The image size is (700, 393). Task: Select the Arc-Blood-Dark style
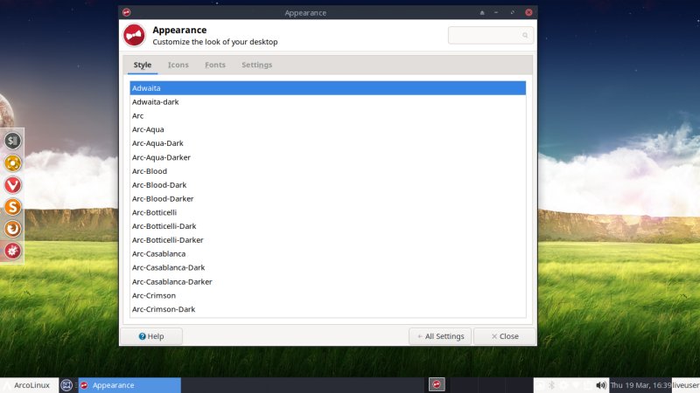327,185
